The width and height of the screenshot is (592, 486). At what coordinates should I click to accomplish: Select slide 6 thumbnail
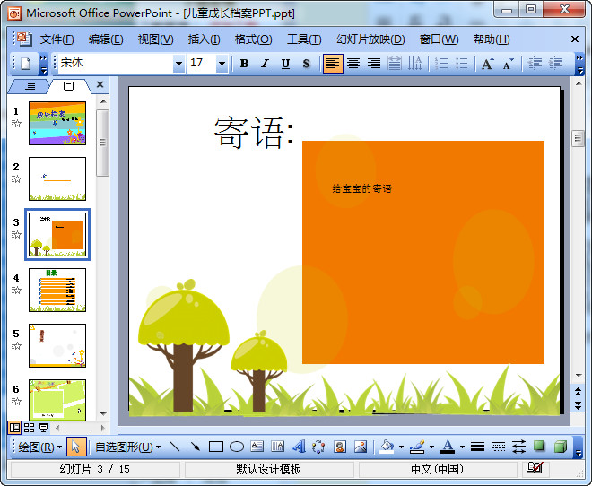57,400
